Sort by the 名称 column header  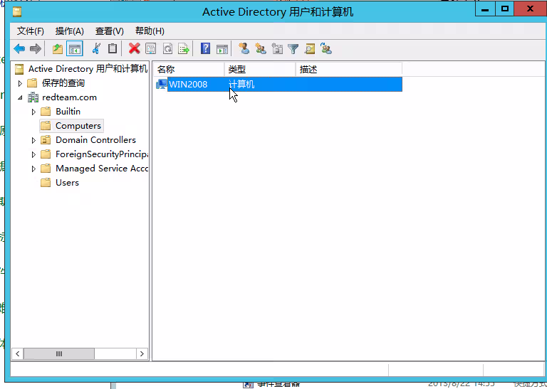pyautogui.click(x=188, y=69)
